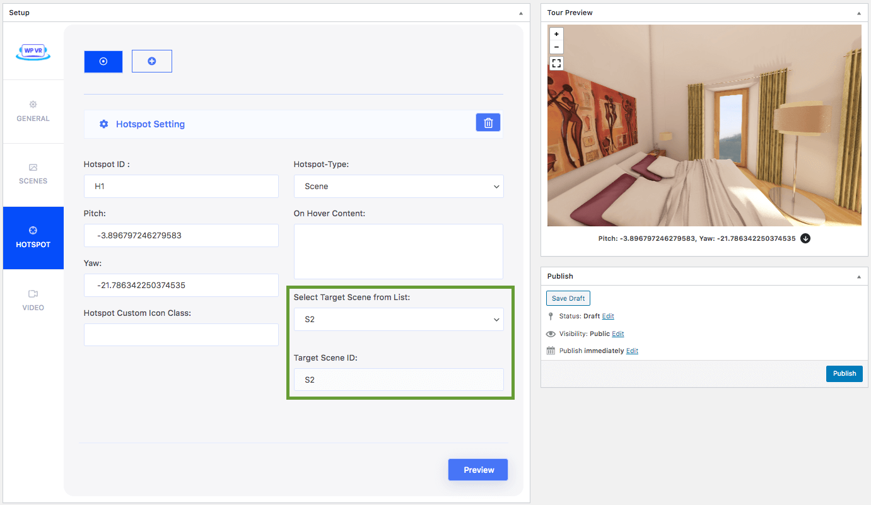Edit the post Status
This screenshot has width=871, height=505.
coord(608,316)
